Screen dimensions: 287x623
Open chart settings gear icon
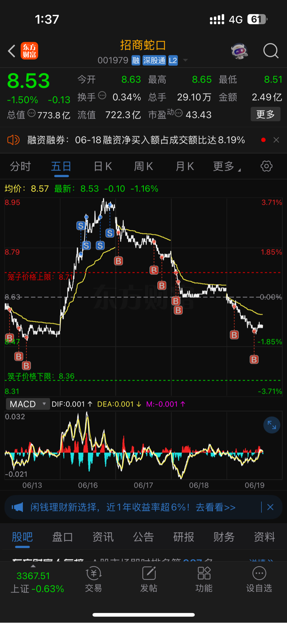pyautogui.click(x=266, y=166)
